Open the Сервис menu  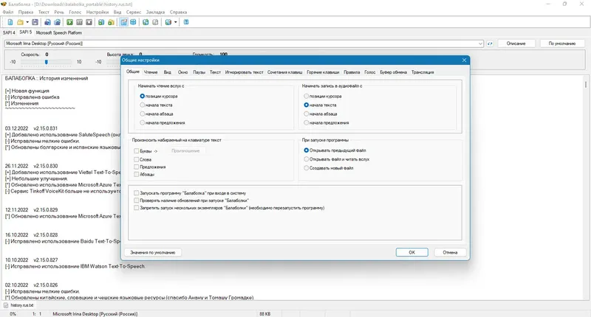tap(134, 12)
